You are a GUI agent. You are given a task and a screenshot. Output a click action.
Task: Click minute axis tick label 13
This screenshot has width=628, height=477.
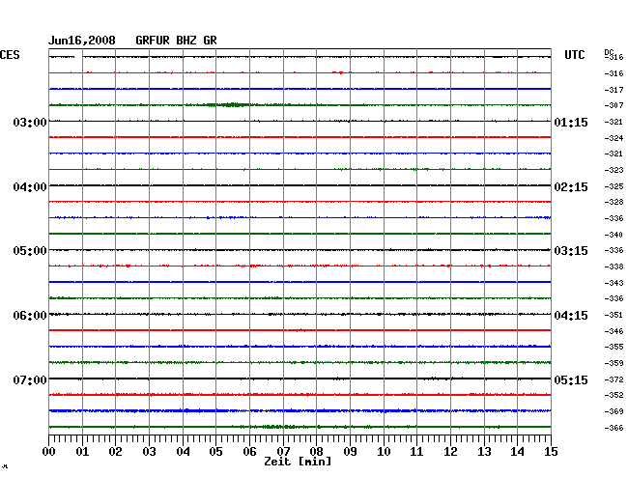[484, 451]
